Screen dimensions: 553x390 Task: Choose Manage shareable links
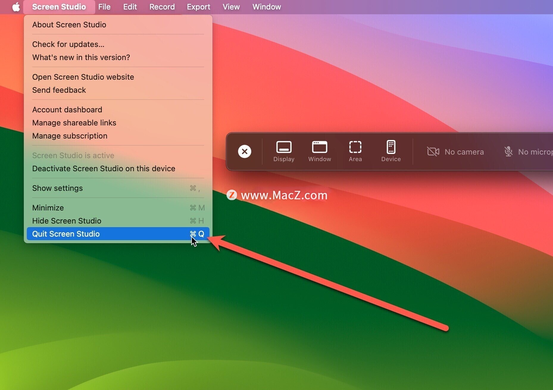pos(118,123)
